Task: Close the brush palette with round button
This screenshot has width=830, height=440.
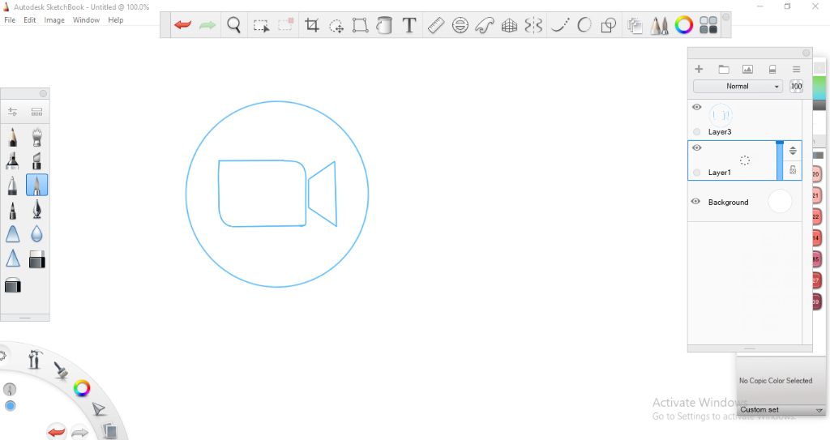Action: (x=44, y=94)
